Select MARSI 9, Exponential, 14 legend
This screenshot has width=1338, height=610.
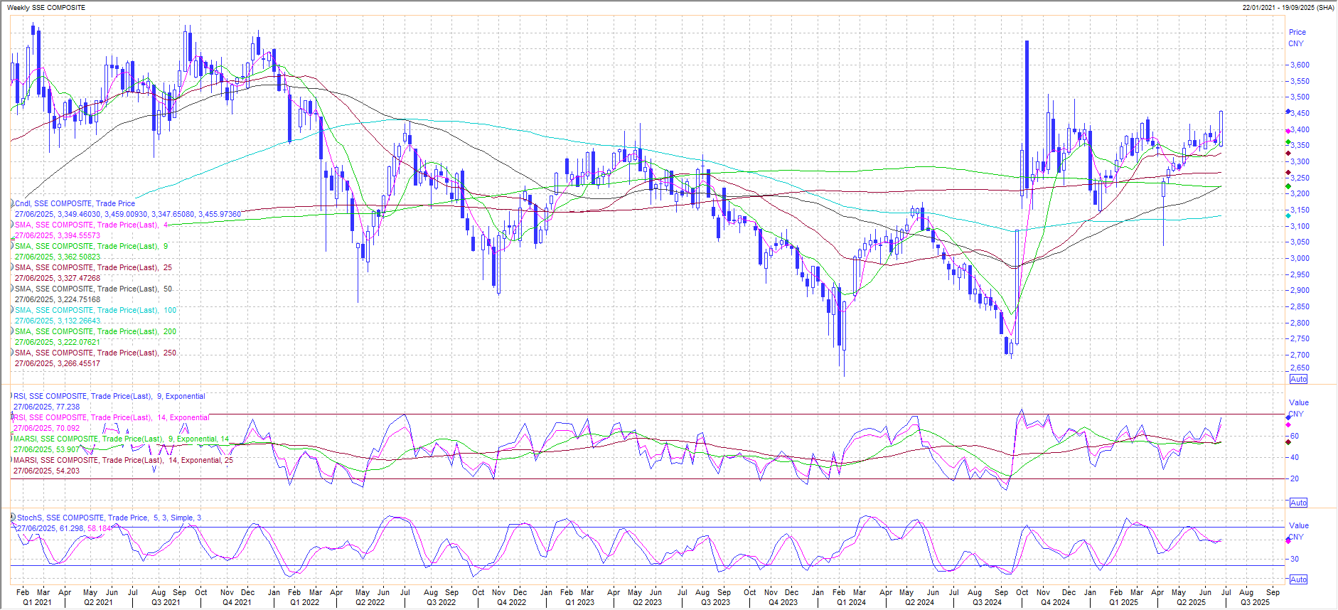[121, 439]
